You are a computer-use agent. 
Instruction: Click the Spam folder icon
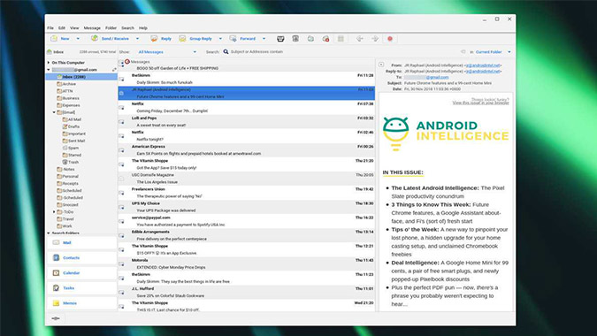[x=65, y=148]
